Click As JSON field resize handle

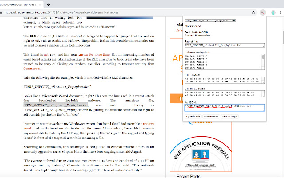264,110
